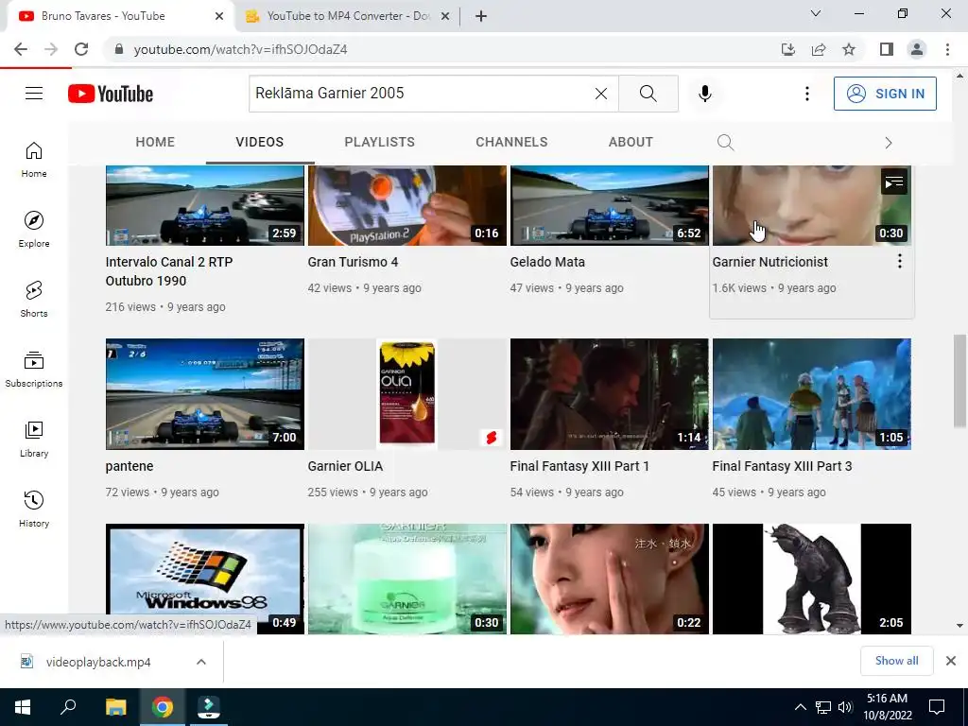Expand videoplayback.mp4 download options arrow
968x726 pixels.
pos(201,662)
